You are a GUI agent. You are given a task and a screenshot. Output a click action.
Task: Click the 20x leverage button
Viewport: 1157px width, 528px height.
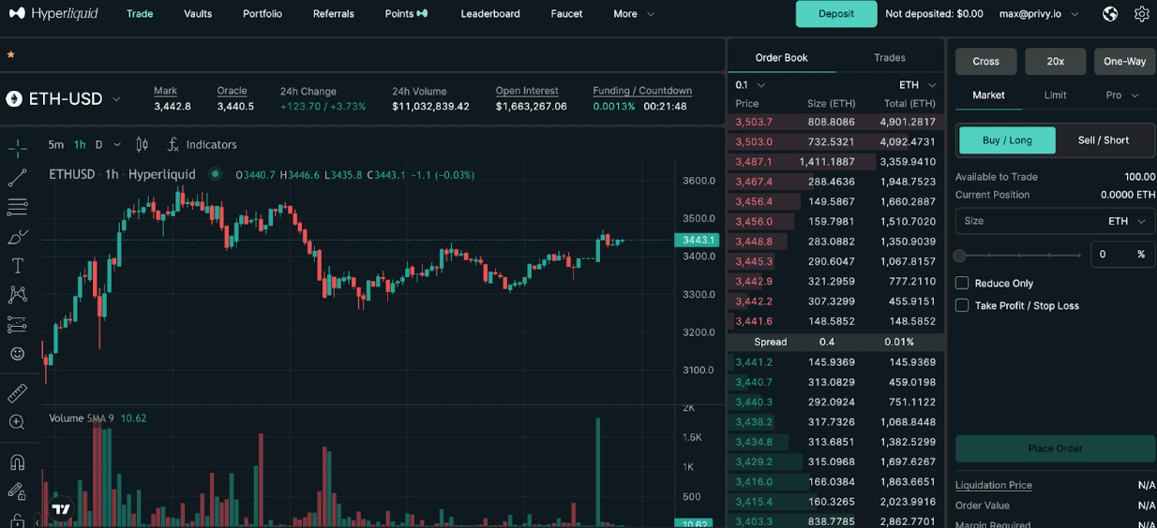point(1055,62)
